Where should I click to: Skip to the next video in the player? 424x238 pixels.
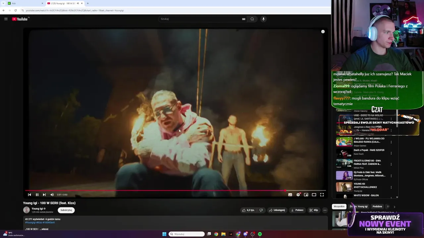tap(44, 195)
